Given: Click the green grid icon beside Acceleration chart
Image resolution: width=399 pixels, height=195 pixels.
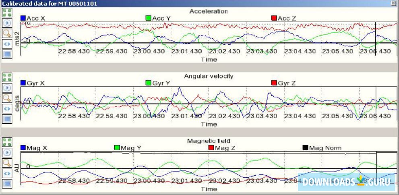Looking at the screenshot, I should [7, 13].
